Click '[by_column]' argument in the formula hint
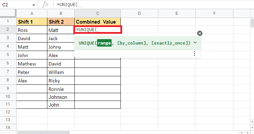The height and width of the screenshot is (134, 254). point(132,43)
